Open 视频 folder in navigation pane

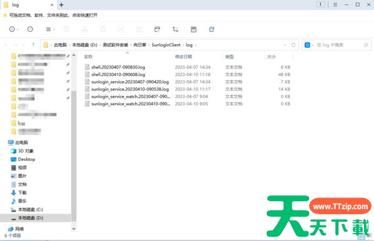[22, 168]
